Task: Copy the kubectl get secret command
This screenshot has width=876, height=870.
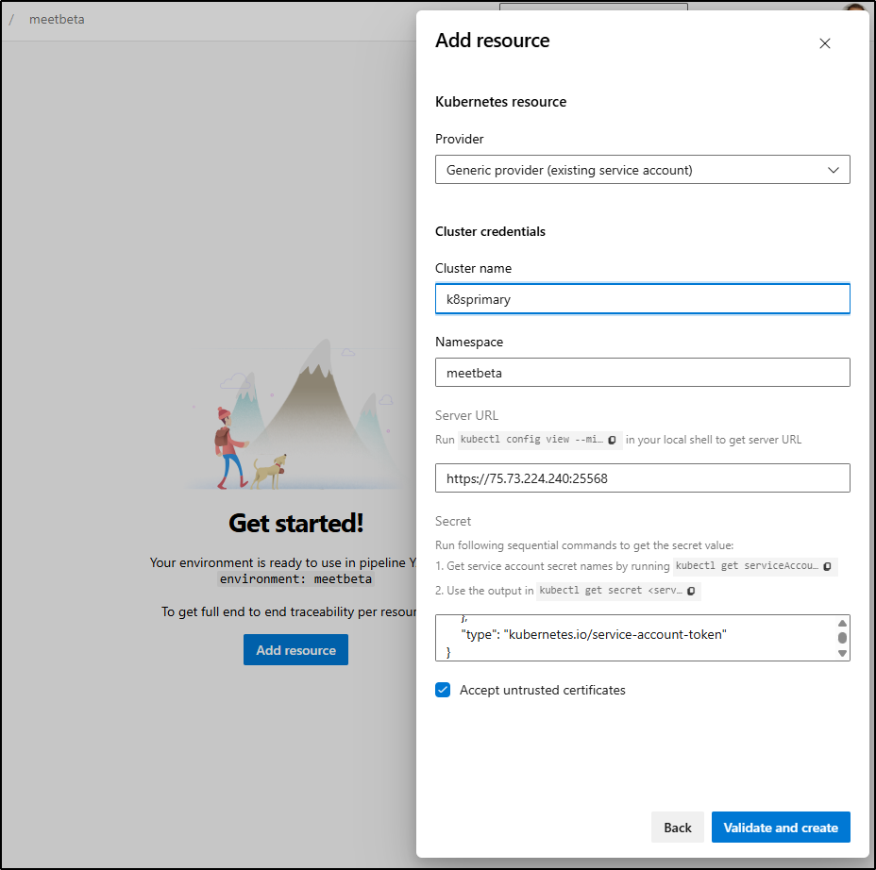Action: (x=691, y=591)
